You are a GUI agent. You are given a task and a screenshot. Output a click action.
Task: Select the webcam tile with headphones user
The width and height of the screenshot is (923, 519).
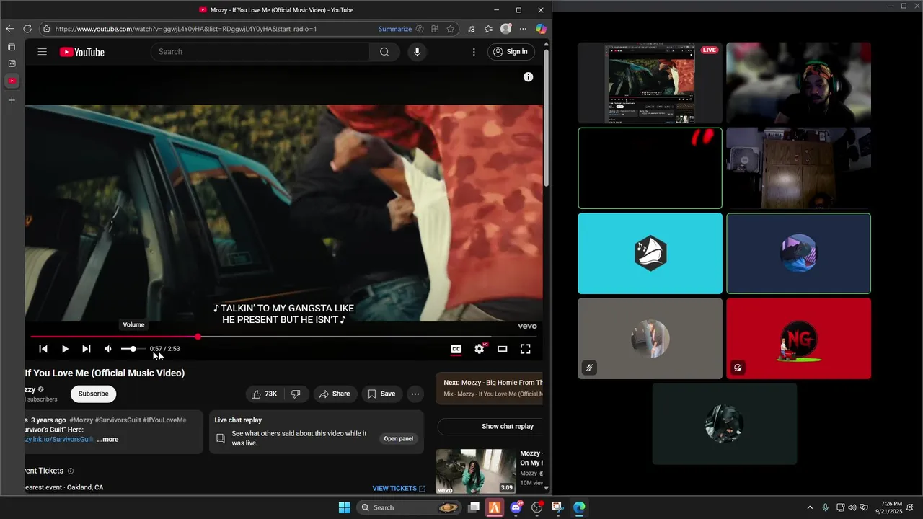pos(798,83)
